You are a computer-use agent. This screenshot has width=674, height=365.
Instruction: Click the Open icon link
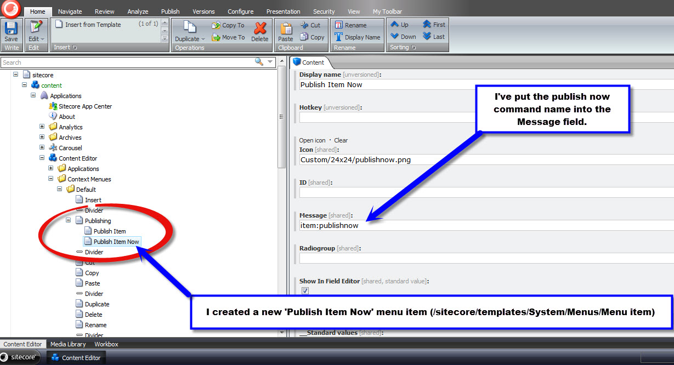pyautogui.click(x=313, y=140)
